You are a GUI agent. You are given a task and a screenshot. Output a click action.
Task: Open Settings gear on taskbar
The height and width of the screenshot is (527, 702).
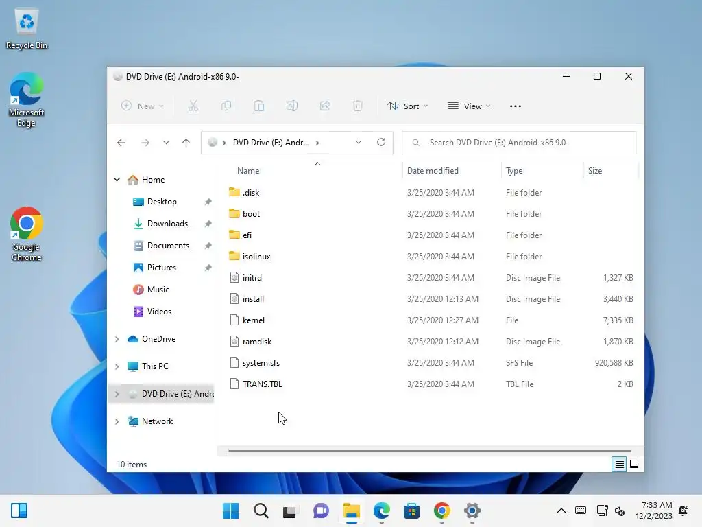pyautogui.click(x=472, y=511)
